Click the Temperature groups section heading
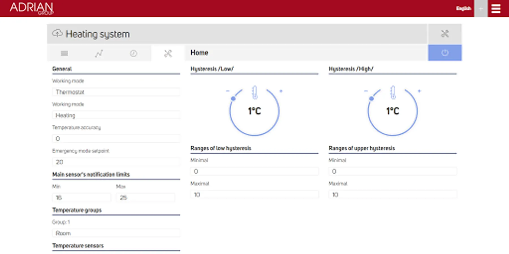Image resolution: width=509 pixels, height=254 pixels. [x=77, y=210]
